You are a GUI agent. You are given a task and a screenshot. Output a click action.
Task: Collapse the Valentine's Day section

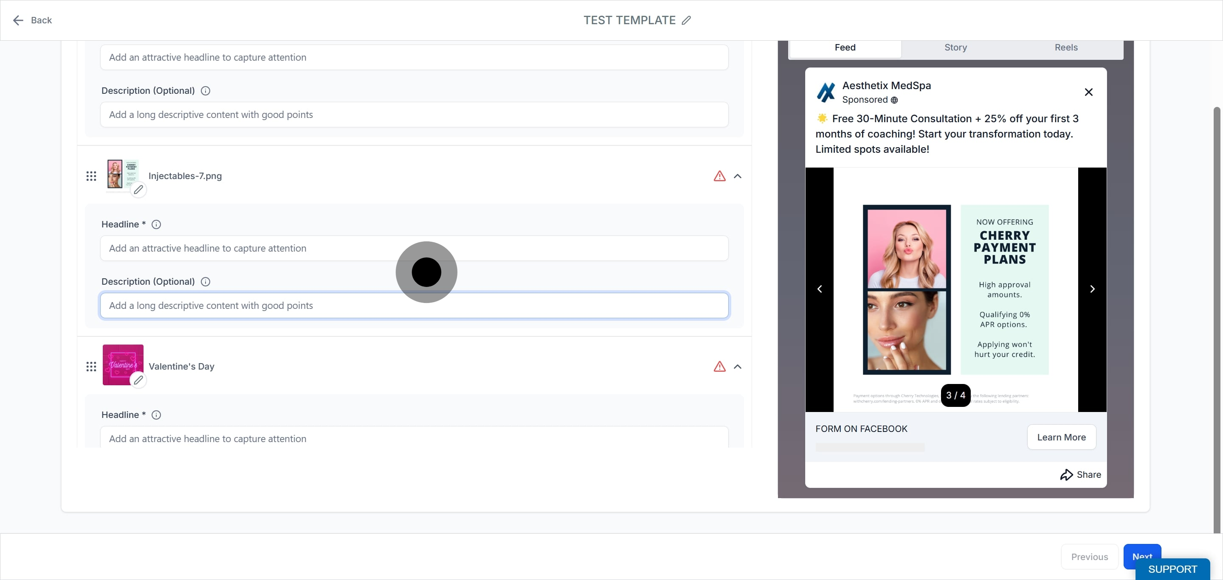[x=737, y=367]
